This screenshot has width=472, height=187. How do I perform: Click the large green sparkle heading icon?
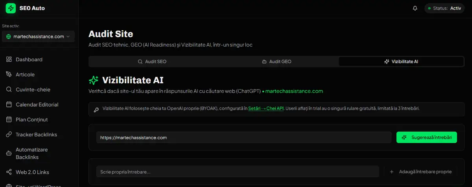[94, 80]
